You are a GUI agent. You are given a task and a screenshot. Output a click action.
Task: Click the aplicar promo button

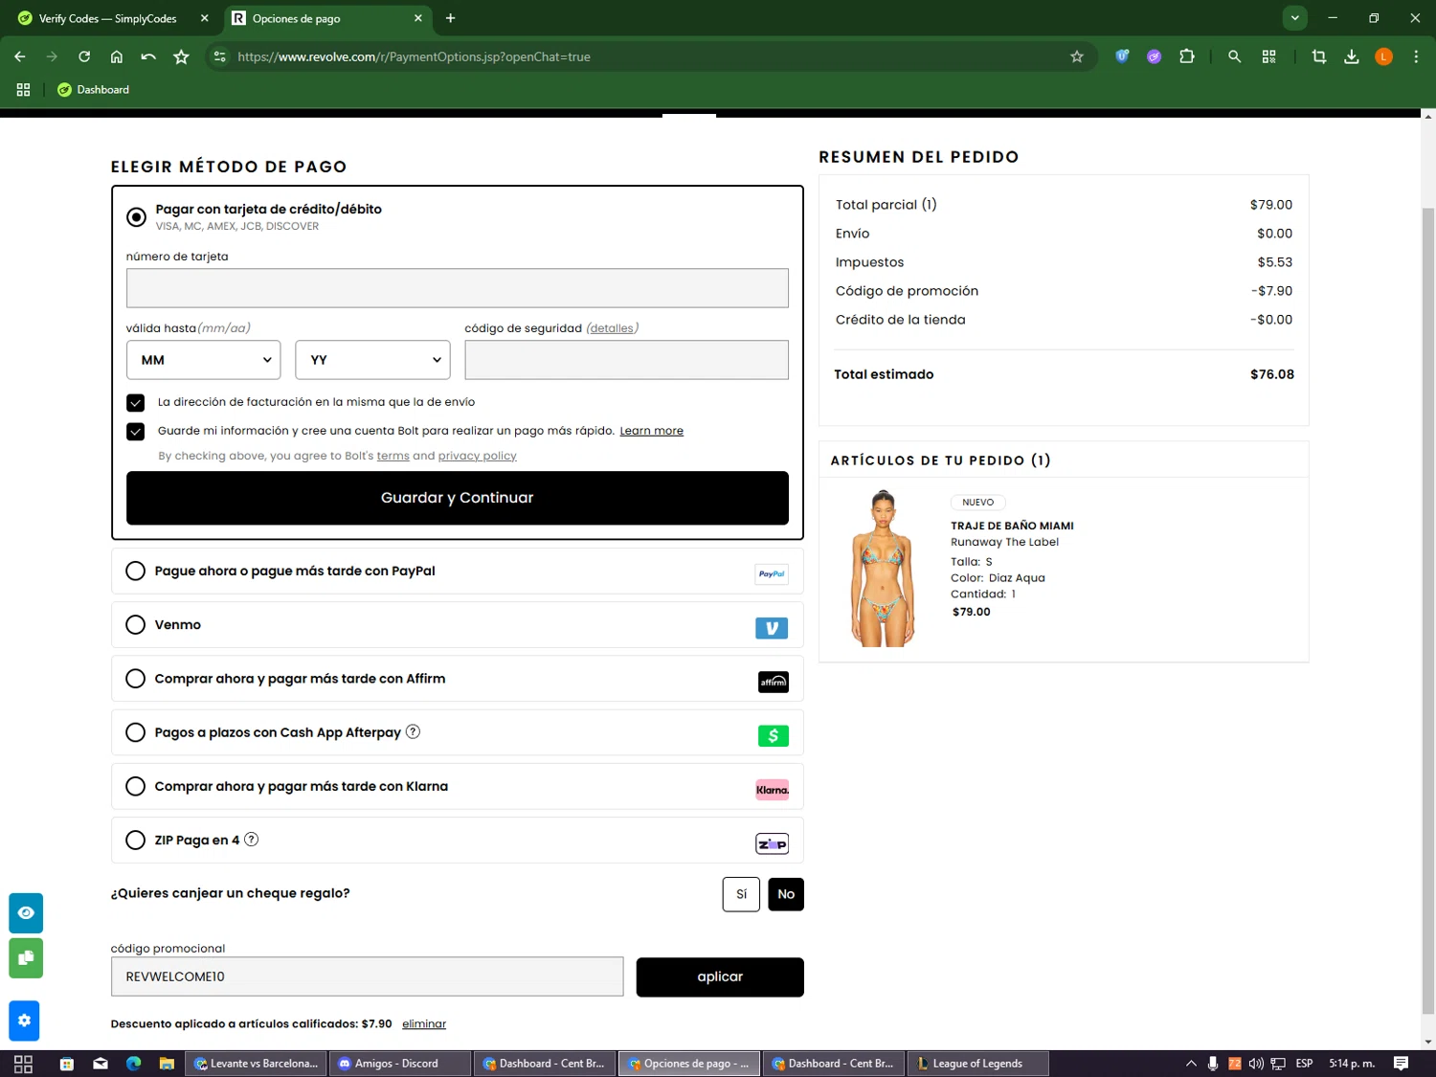pyautogui.click(x=720, y=976)
